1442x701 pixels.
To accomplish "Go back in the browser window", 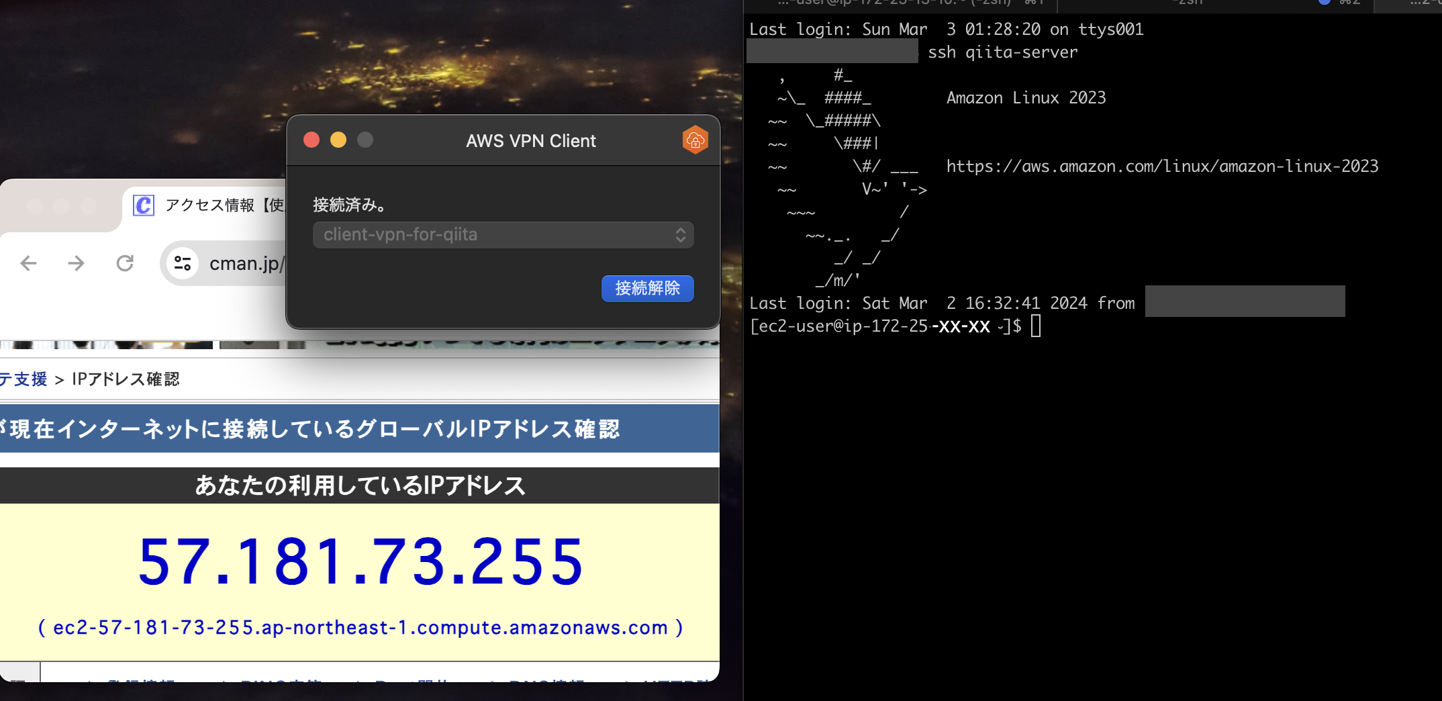I will [28, 263].
